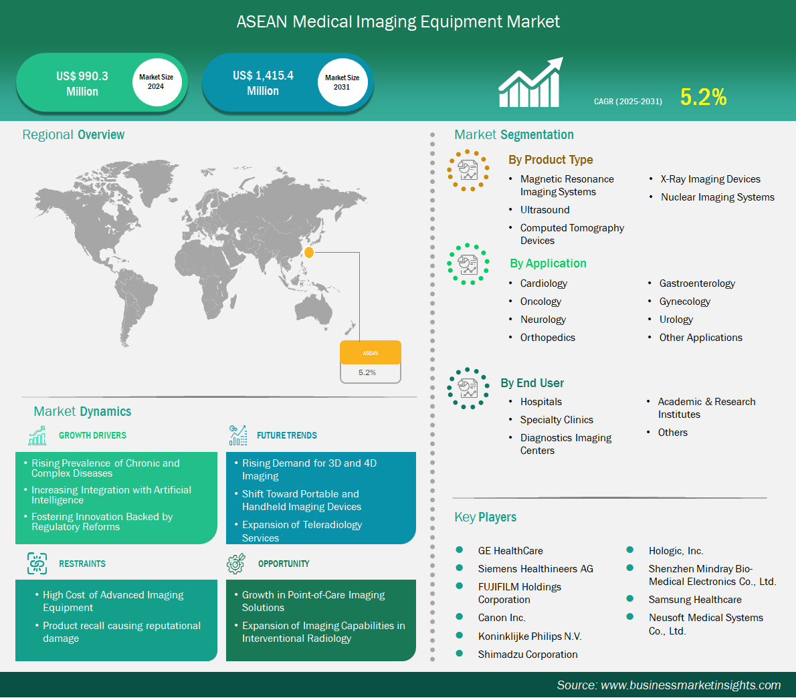Click Diagnostics Imaging Centers item
Screen dimensions: 796x700
565,445
